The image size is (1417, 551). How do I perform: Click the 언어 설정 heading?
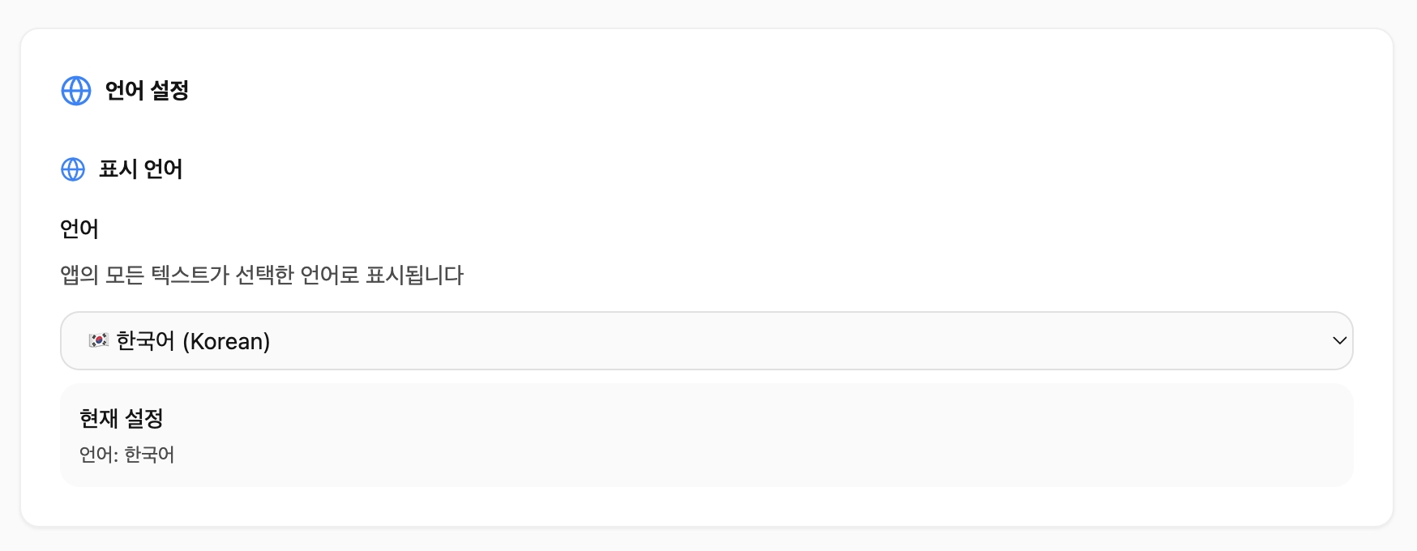click(x=146, y=92)
